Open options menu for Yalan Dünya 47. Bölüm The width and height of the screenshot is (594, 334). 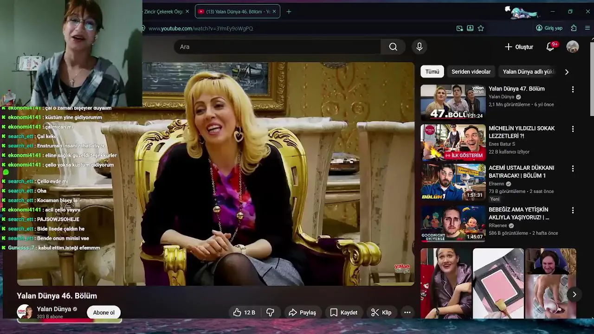pyautogui.click(x=573, y=89)
